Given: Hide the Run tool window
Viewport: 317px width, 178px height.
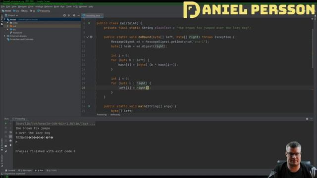Looking at the screenshot, I should (312, 119).
